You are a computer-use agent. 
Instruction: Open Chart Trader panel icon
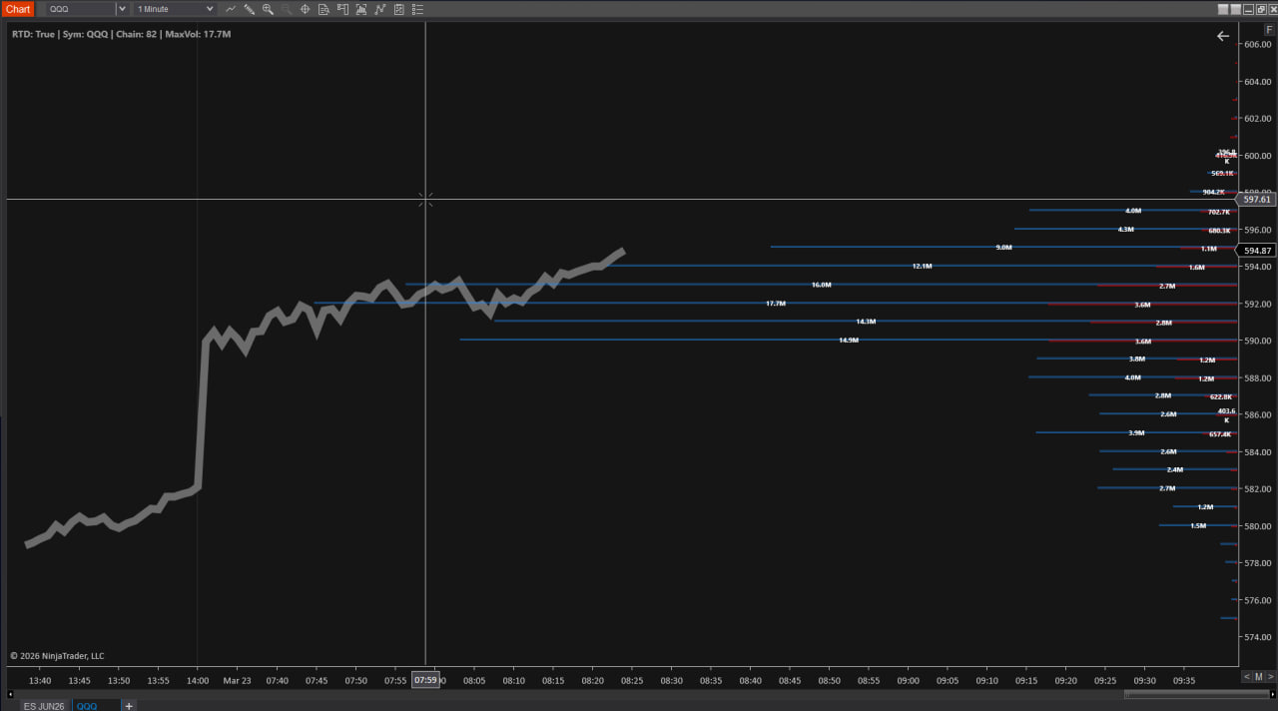342,9
